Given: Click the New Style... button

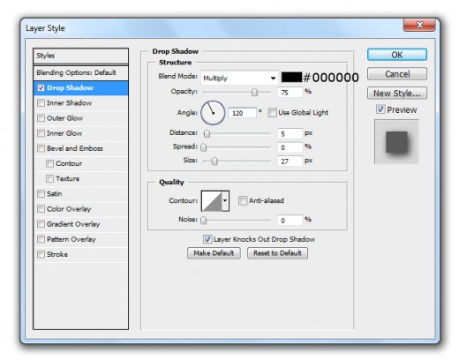Looking at the screenshot, I should pos(397,94).
